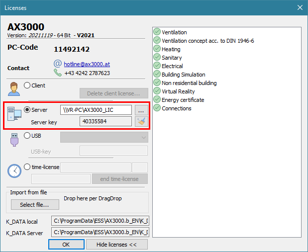This screenshot has width=308, height=252.
Task: Close the Licenses dialog
Action: (x=300, y=7)
